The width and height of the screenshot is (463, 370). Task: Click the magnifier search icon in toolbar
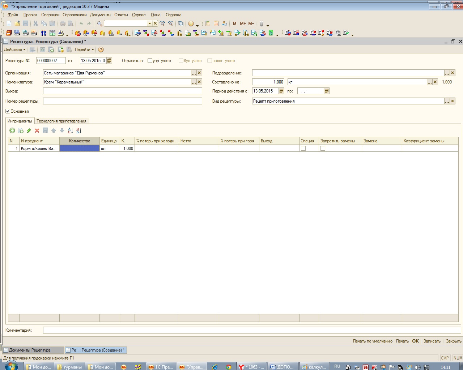(100, 23)
